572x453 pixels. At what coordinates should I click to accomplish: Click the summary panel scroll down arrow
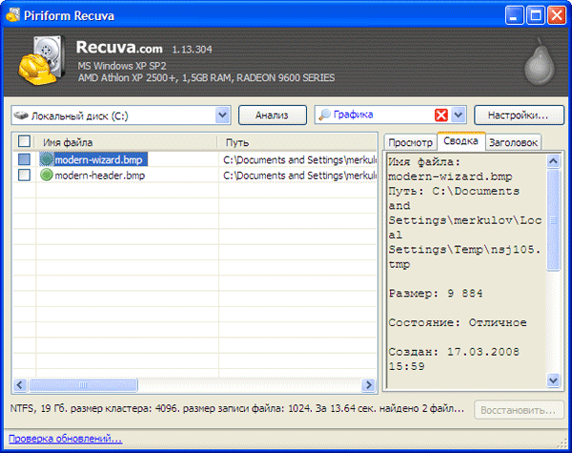click(553, 381)
